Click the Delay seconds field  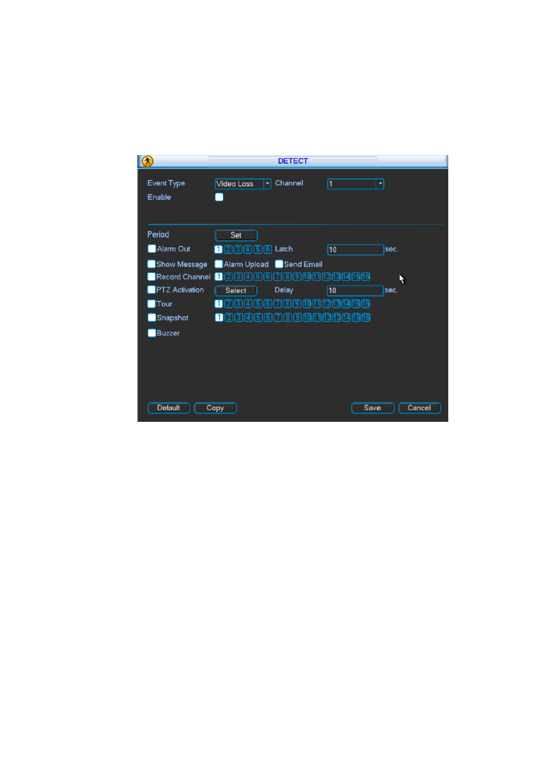(355, 291)
